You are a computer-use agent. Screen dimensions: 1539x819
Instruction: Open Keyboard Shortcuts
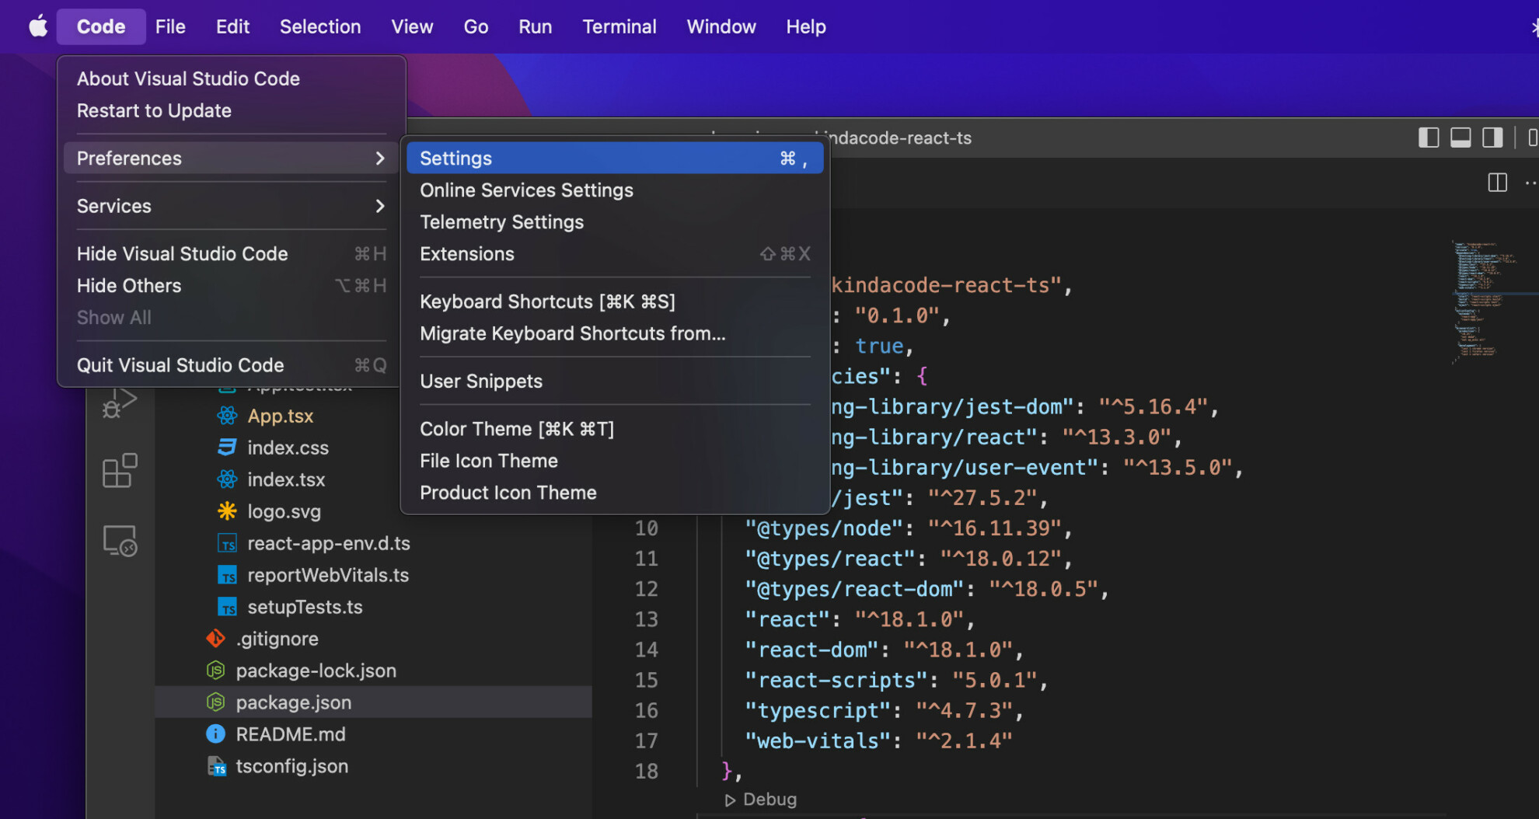(615, 301)
